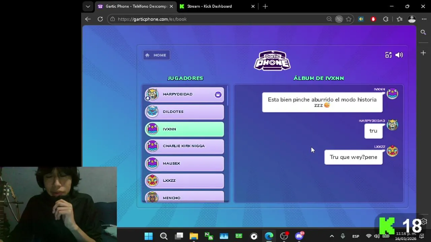Click the 'Tru que wey?pene' message bubble

click(x=354, y=157)
